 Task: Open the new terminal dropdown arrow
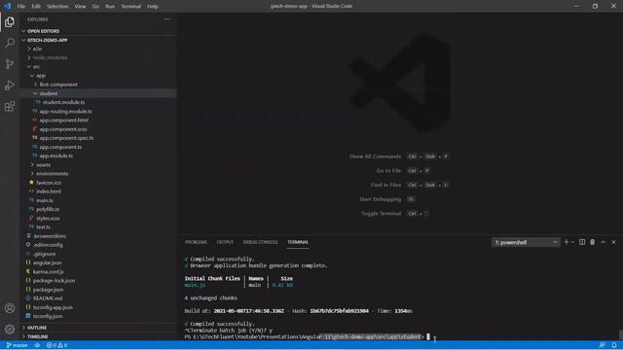[x=572, y=242]
